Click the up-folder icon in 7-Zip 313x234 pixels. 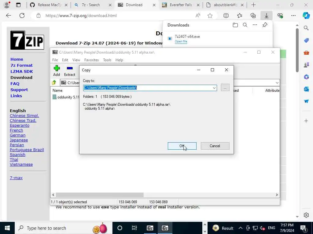pos(54,83)
